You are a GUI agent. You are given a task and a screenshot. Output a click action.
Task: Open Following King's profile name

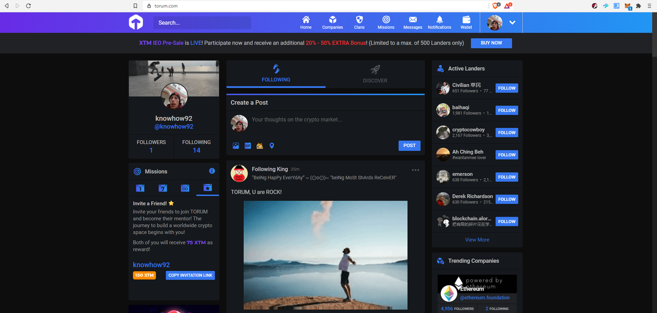pos(270,169)
